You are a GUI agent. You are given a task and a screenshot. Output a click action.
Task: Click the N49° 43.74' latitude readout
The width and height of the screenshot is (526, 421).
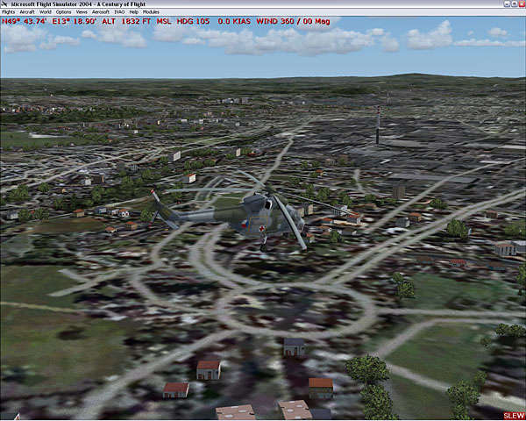pyautogui.click(x=25, y=21)
